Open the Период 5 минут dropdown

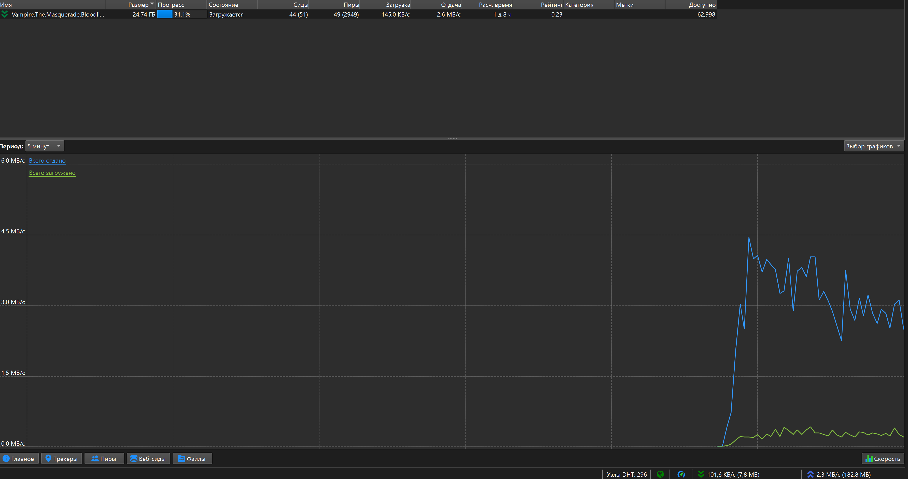coord(44,146)
